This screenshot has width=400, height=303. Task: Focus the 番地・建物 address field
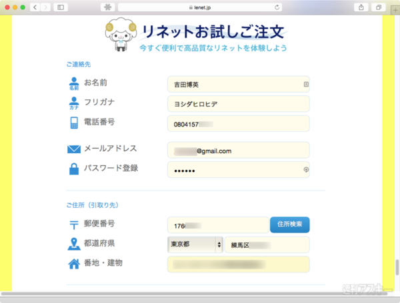pyautogui.click(x=239, y=264)
